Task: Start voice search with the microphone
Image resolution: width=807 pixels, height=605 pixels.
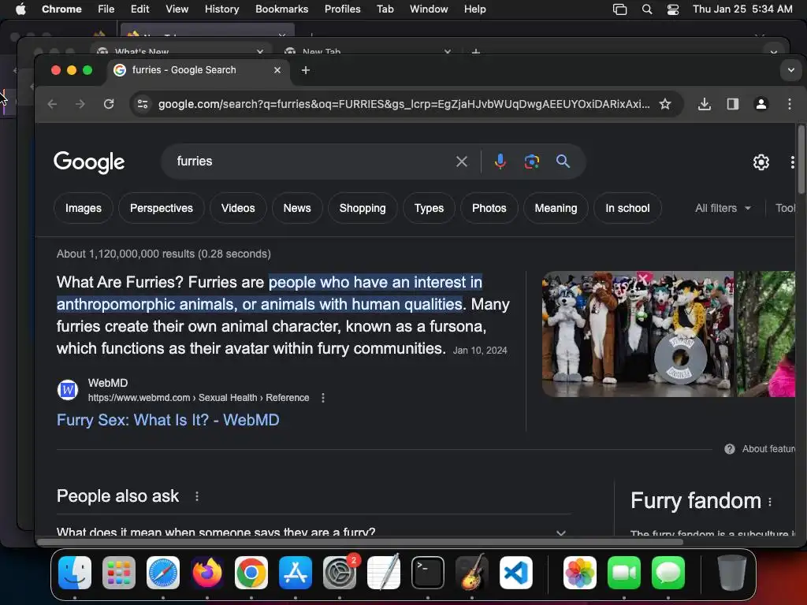Action: pyautogui.click(x=500, y=161)
